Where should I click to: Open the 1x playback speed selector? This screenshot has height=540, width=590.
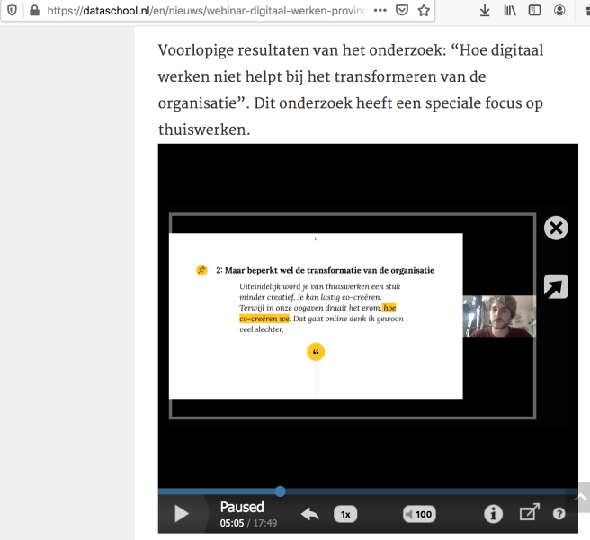coord(345,514)
